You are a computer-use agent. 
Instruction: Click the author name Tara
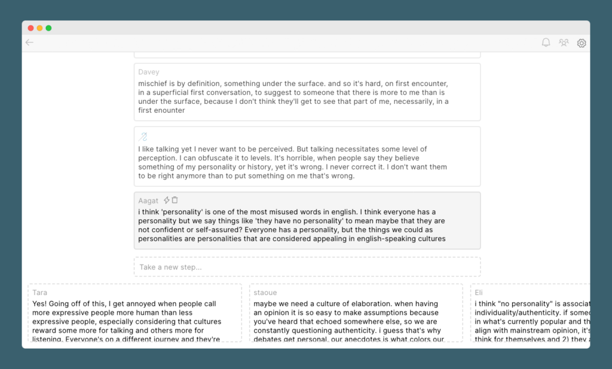[40, 293]
